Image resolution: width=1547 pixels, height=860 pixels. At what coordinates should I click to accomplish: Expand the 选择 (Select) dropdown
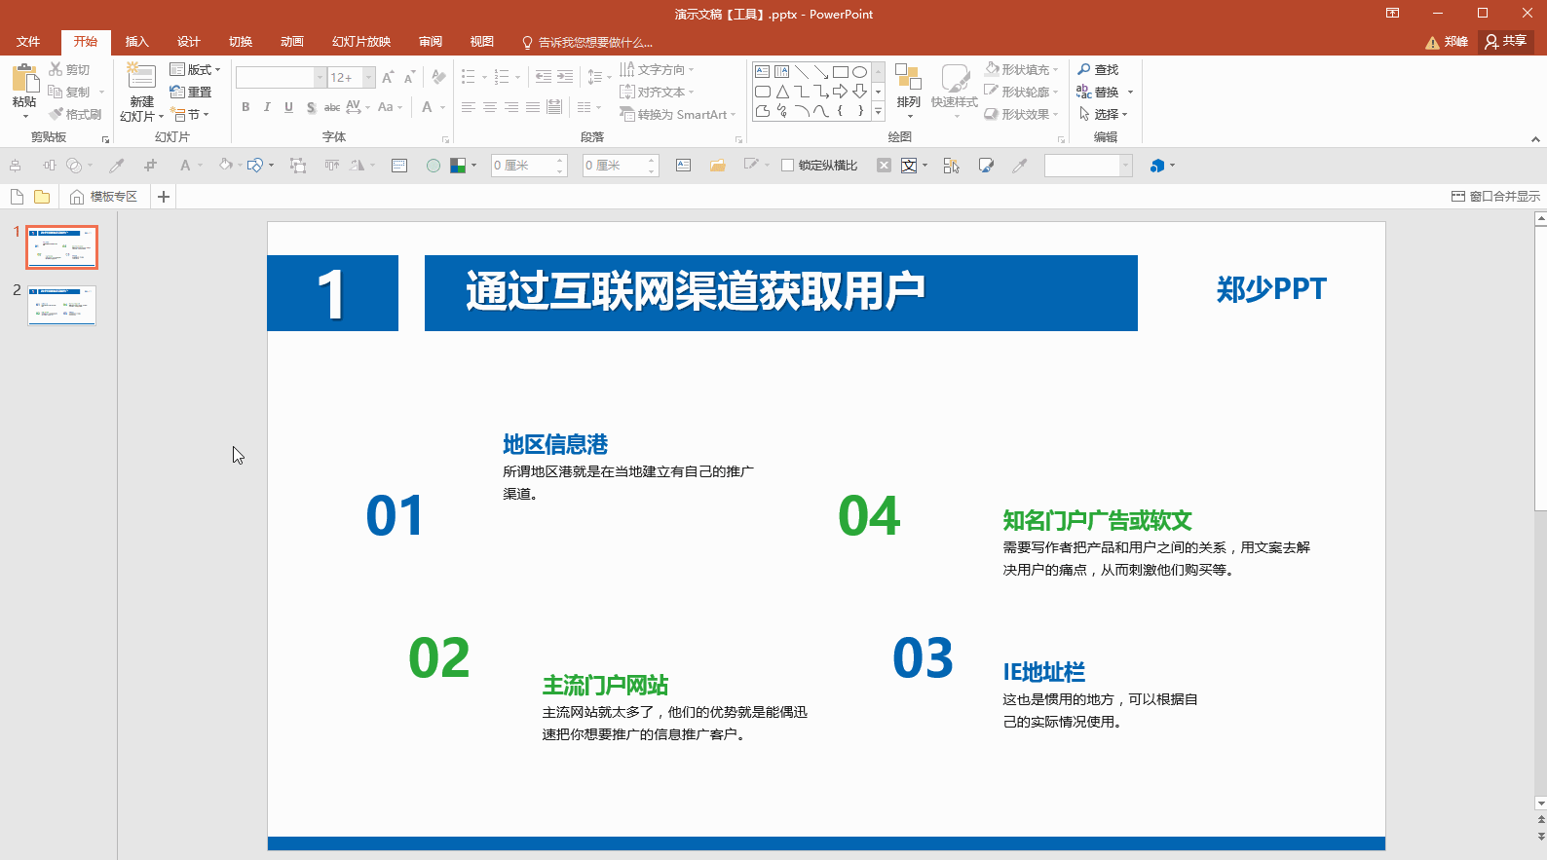click(x=1103, y=114)
